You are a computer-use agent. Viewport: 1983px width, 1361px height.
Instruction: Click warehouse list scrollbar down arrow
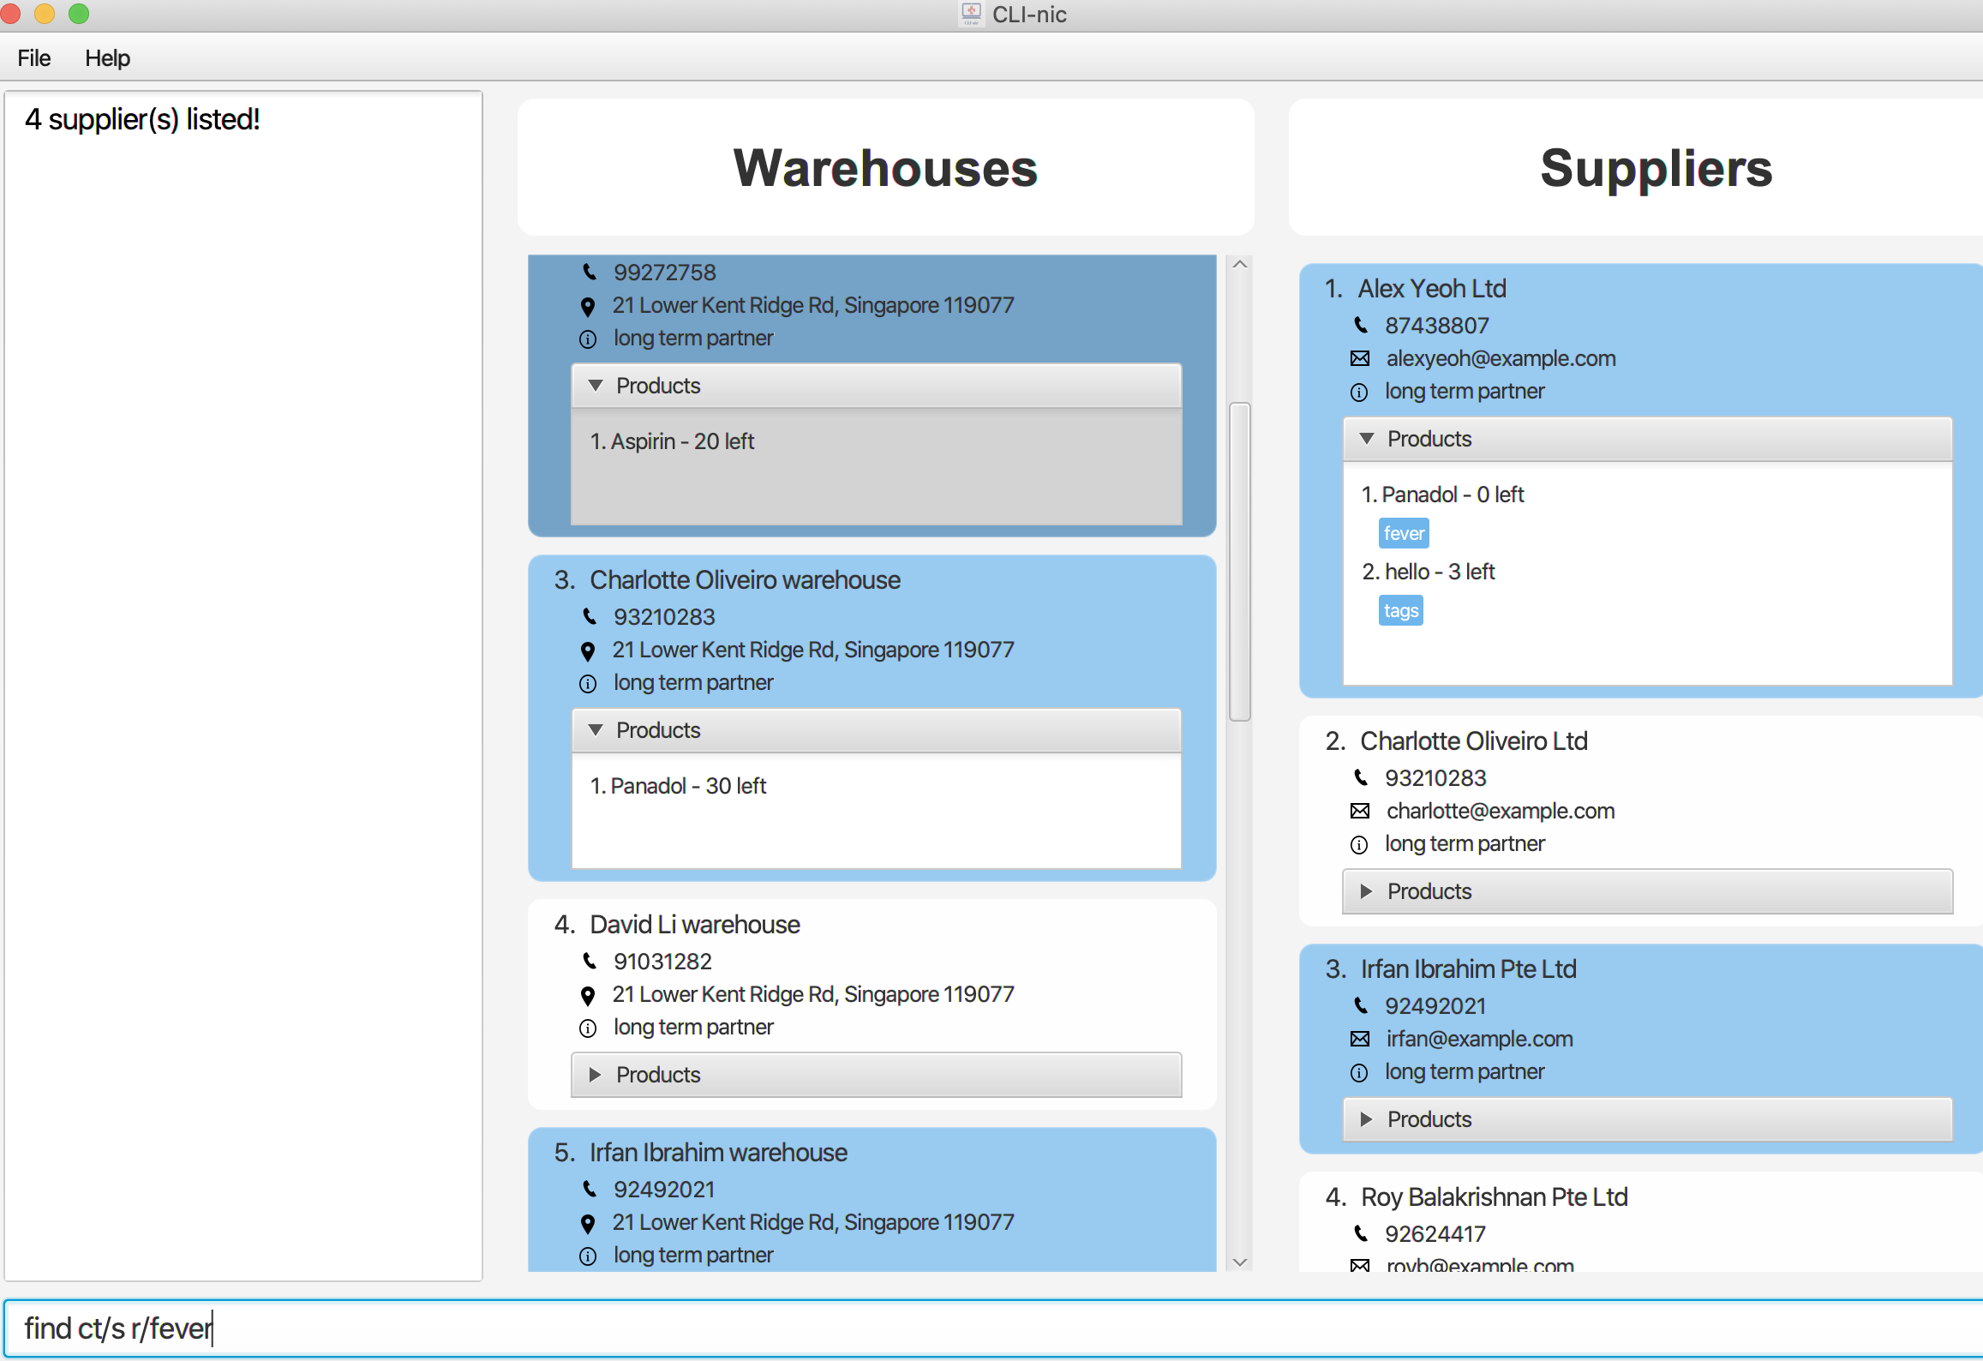pos(1239,1262)
